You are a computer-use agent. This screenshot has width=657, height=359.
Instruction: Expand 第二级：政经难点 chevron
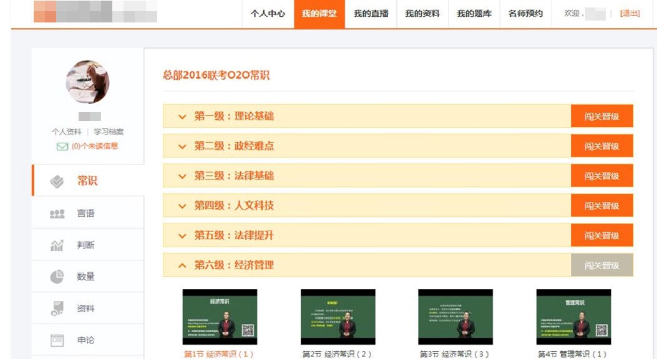(x=182, y=146)
